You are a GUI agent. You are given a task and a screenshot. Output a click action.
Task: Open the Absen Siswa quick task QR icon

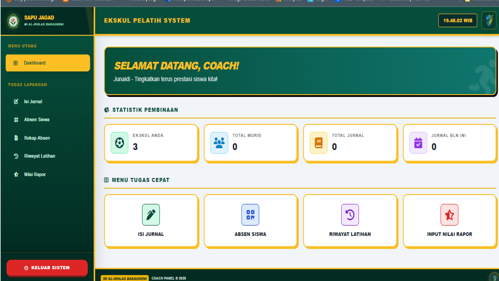(250, 215)
